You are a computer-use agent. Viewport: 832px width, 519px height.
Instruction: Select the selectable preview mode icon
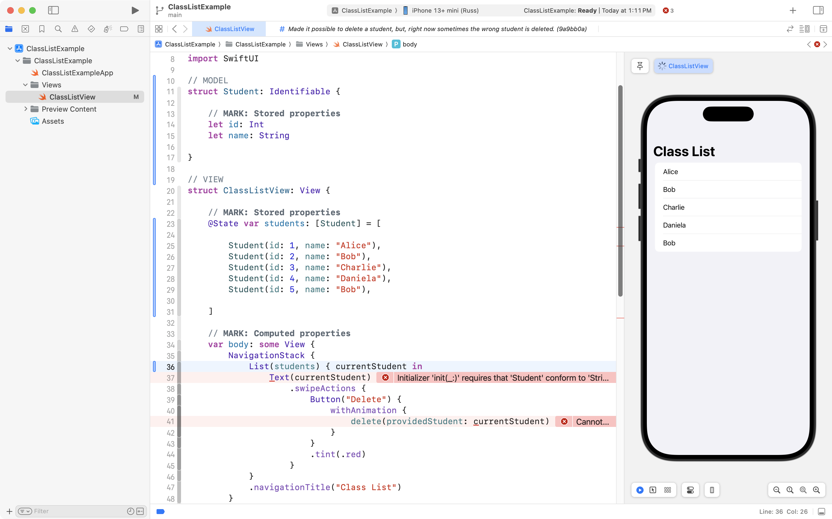pyautogui.click(x=653, y=490)
